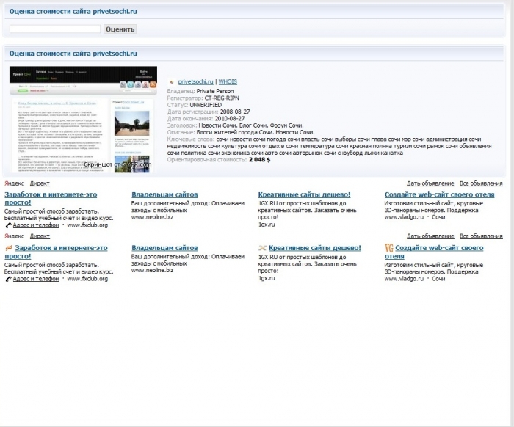The image size is (514, 427).
Task: Click the privetsochi.ru website screenshot thumbnail
Action: click(x=83, y=119)
